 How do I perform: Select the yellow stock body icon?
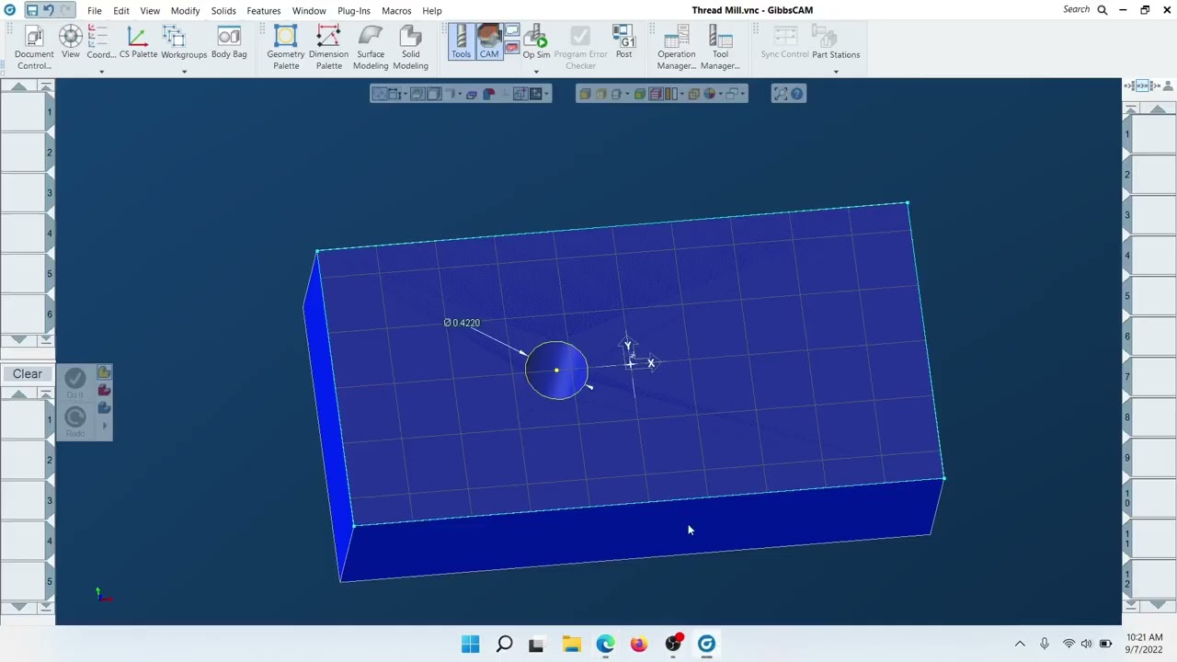104,373
